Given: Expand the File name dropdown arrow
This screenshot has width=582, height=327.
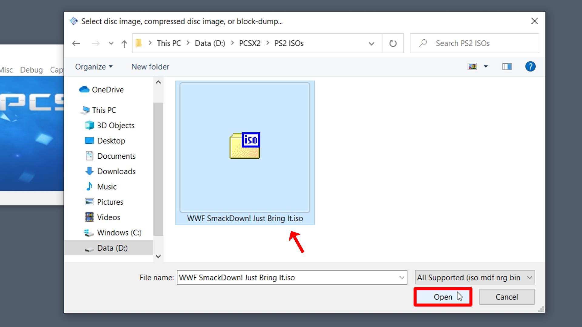Looking at the screenshot, I should [402, 278].
